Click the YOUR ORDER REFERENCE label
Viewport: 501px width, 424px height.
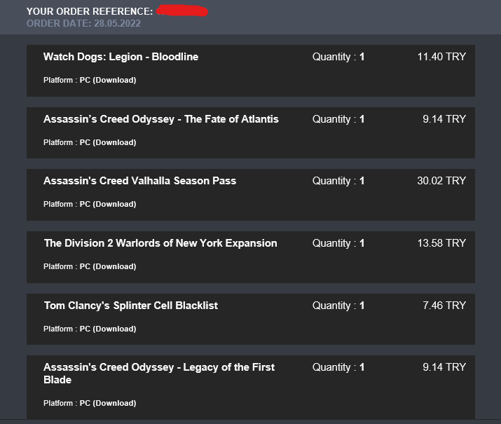[90, 11]
